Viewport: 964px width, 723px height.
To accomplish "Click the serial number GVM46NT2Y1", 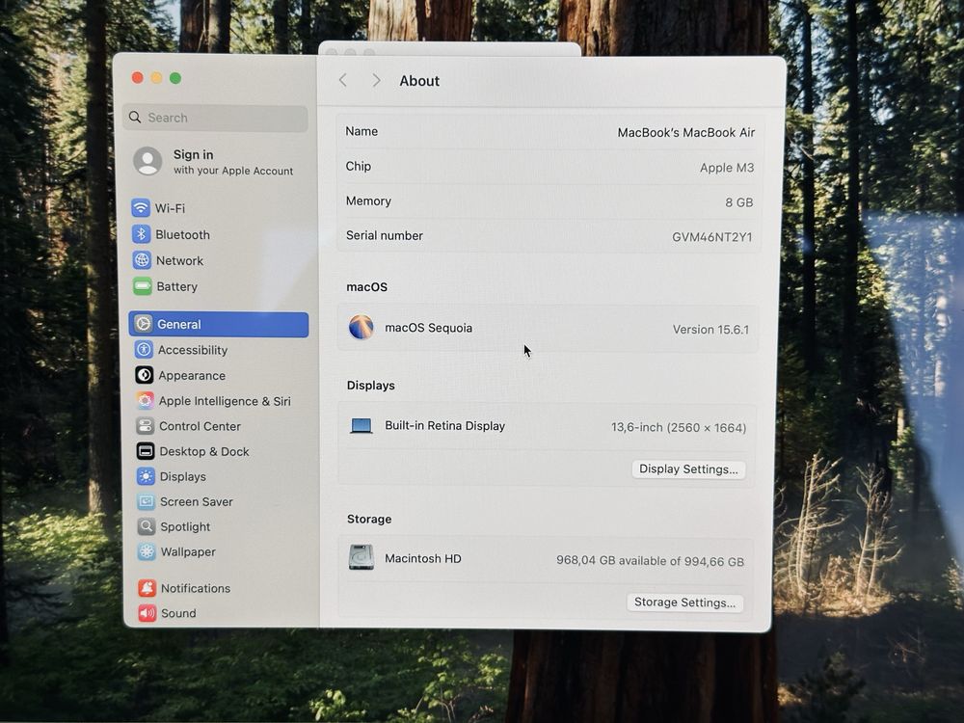I will coord(712,237).
